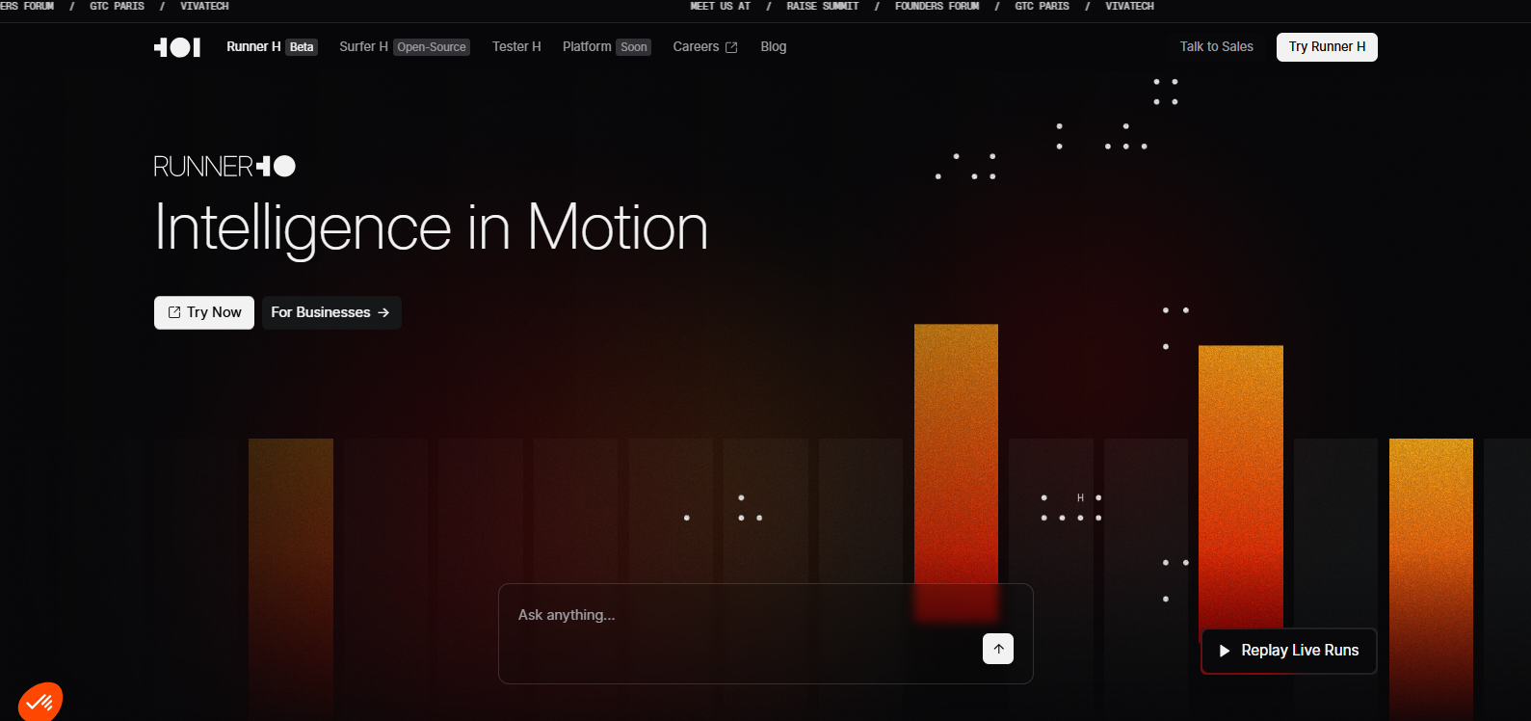Click the Beta badge next to Runner H
This screenshot has width=1531, height=721.
click(x=302, y=47)
